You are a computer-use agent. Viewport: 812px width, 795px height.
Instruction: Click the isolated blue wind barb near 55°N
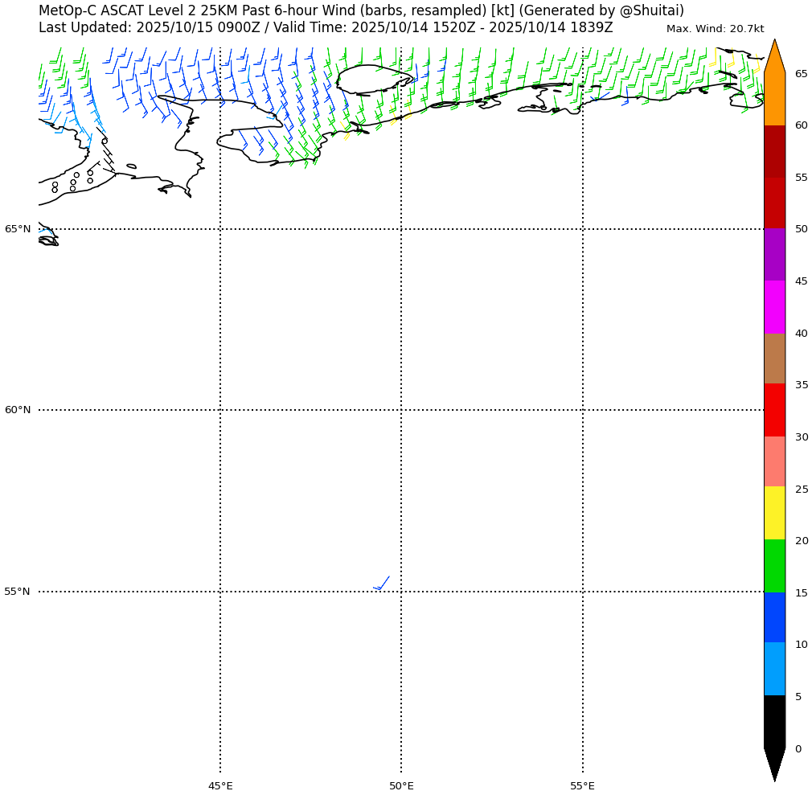pyautogui.click(x=381, y=584)
